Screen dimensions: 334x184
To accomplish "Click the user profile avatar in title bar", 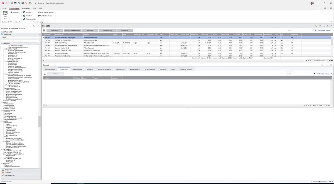I will 312,3.
